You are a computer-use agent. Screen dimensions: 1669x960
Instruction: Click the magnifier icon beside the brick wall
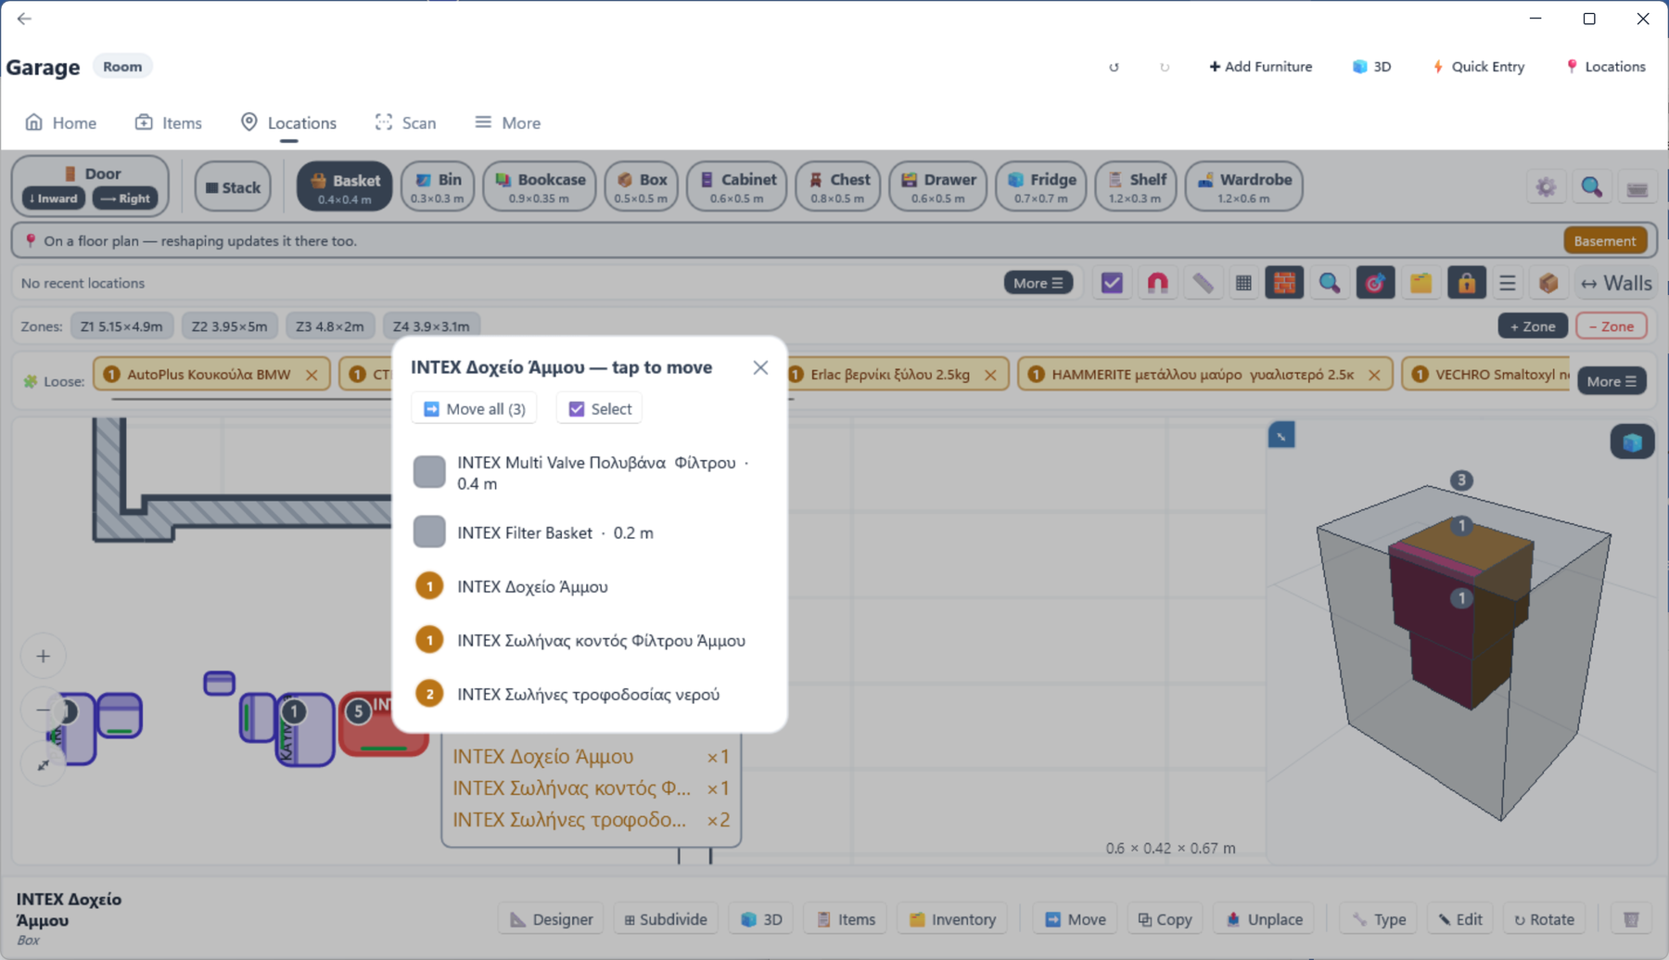tap(1330, 283)
